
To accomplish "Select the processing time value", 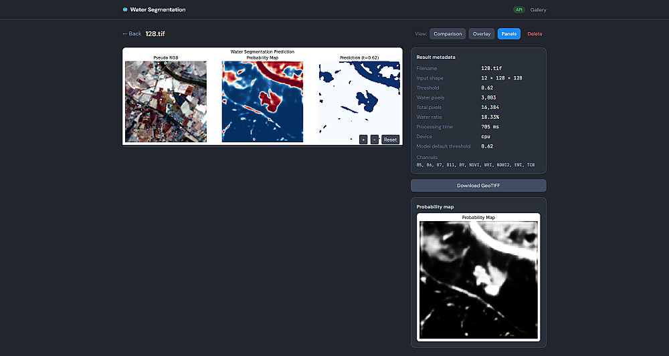I will pos(490,127).
